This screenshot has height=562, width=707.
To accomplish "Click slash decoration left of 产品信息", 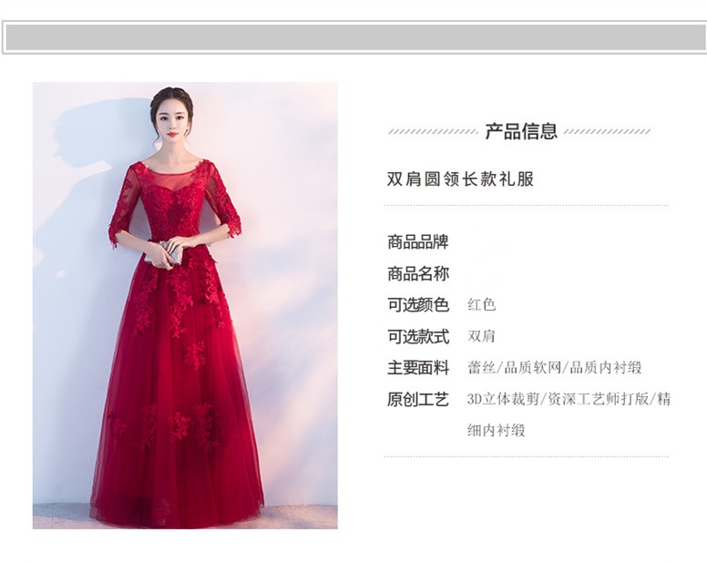I will 433,131.
